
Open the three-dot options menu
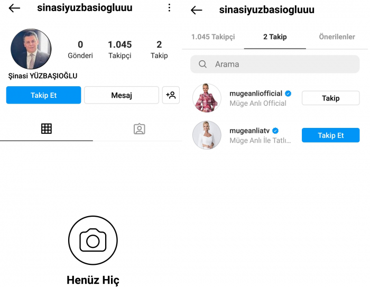(x=169, y=8)
